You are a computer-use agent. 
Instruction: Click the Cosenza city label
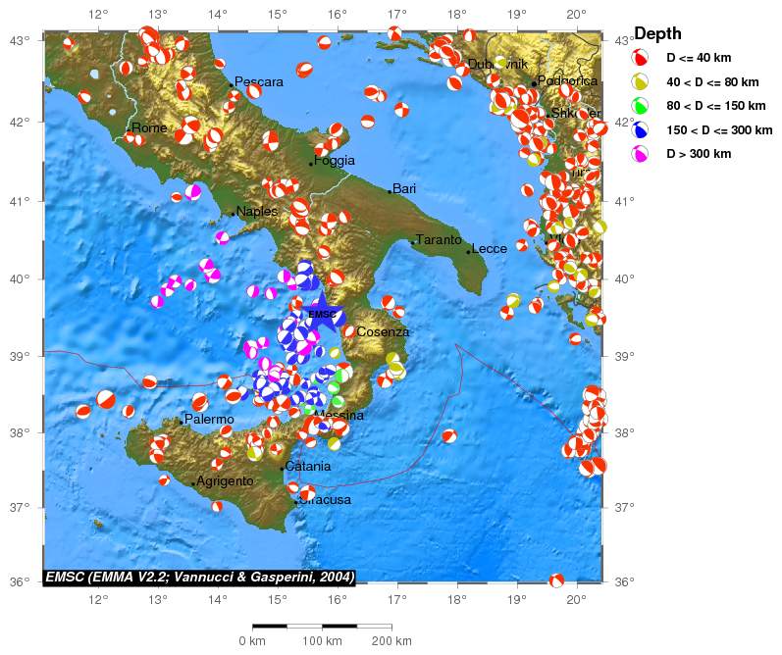(383, 332)
